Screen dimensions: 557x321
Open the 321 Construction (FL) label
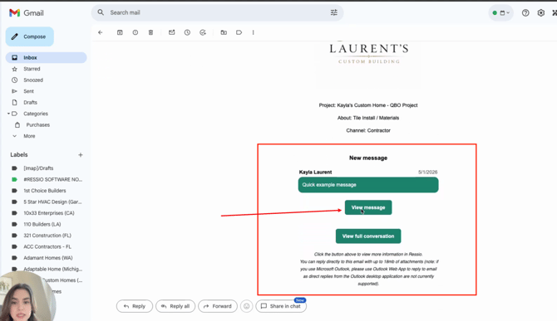47,236
